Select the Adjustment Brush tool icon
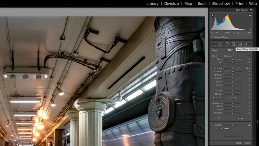Image resolution: width=259 pixels, height=146 pixels. pos(248,44)
